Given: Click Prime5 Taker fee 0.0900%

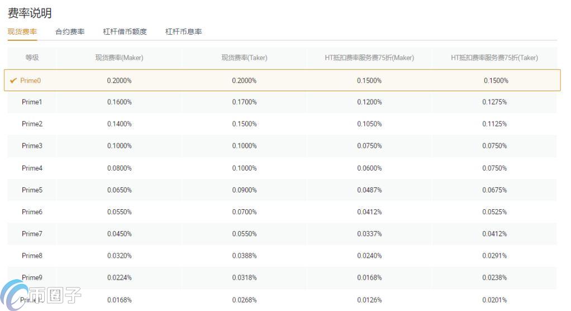Looking at the screenshot, I should 244,190.
